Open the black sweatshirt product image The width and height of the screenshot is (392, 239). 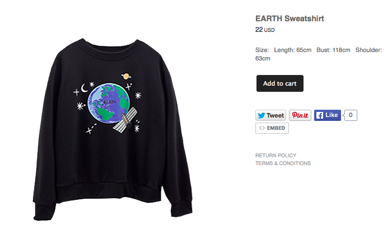[x=113, y=129]
